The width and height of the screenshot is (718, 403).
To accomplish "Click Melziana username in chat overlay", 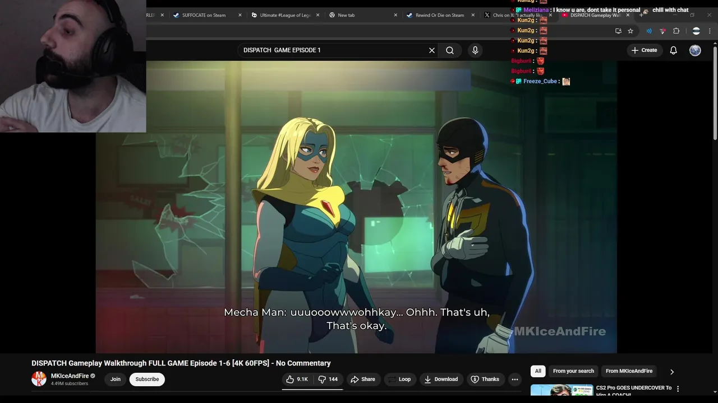I will tap(536, 10).
